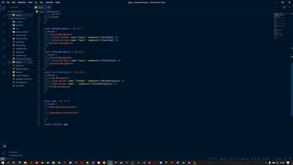Image resolution: width=293 pixels, height=165 pixels.
Task: Open yarn.lock in the file tree
Action: [21, 86]
